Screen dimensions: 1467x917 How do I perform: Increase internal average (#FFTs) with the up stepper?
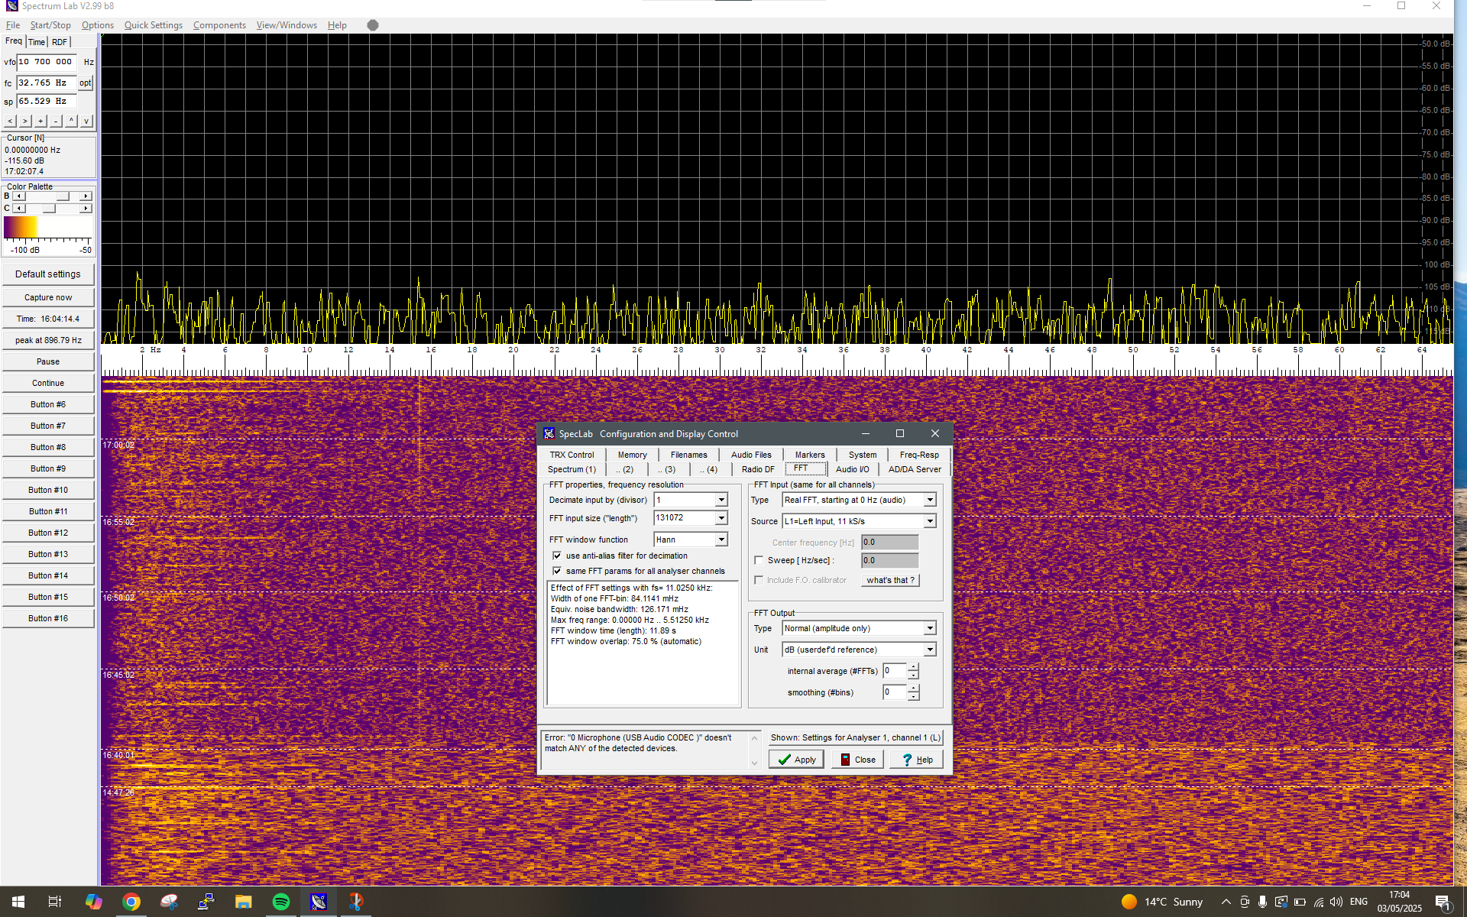click(x=913, y=667)
